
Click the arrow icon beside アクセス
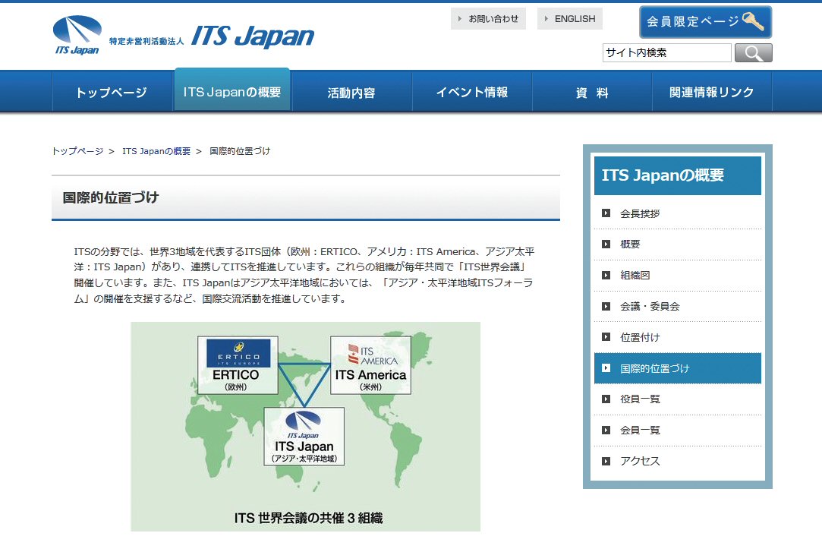point(606,462)
